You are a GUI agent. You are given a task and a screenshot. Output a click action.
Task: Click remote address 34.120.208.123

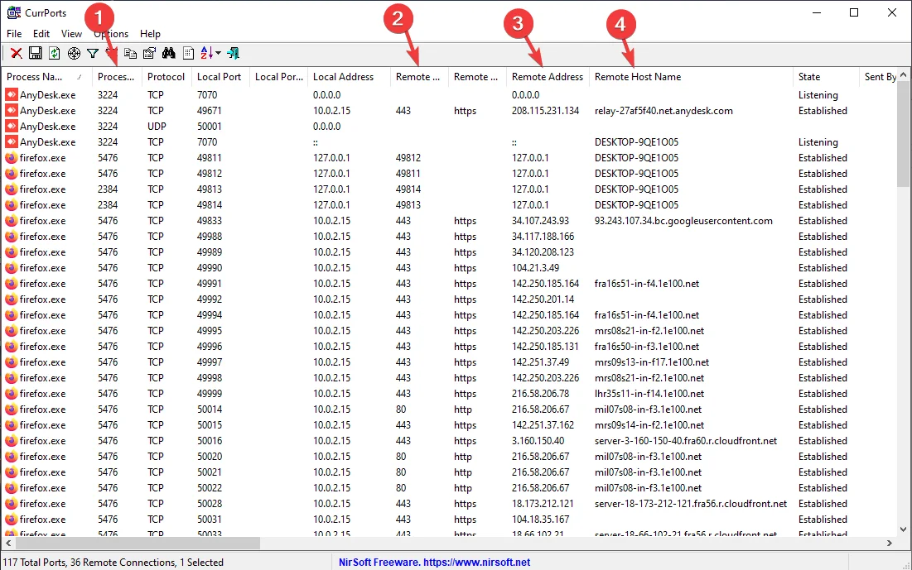click(x=543, y=252)
